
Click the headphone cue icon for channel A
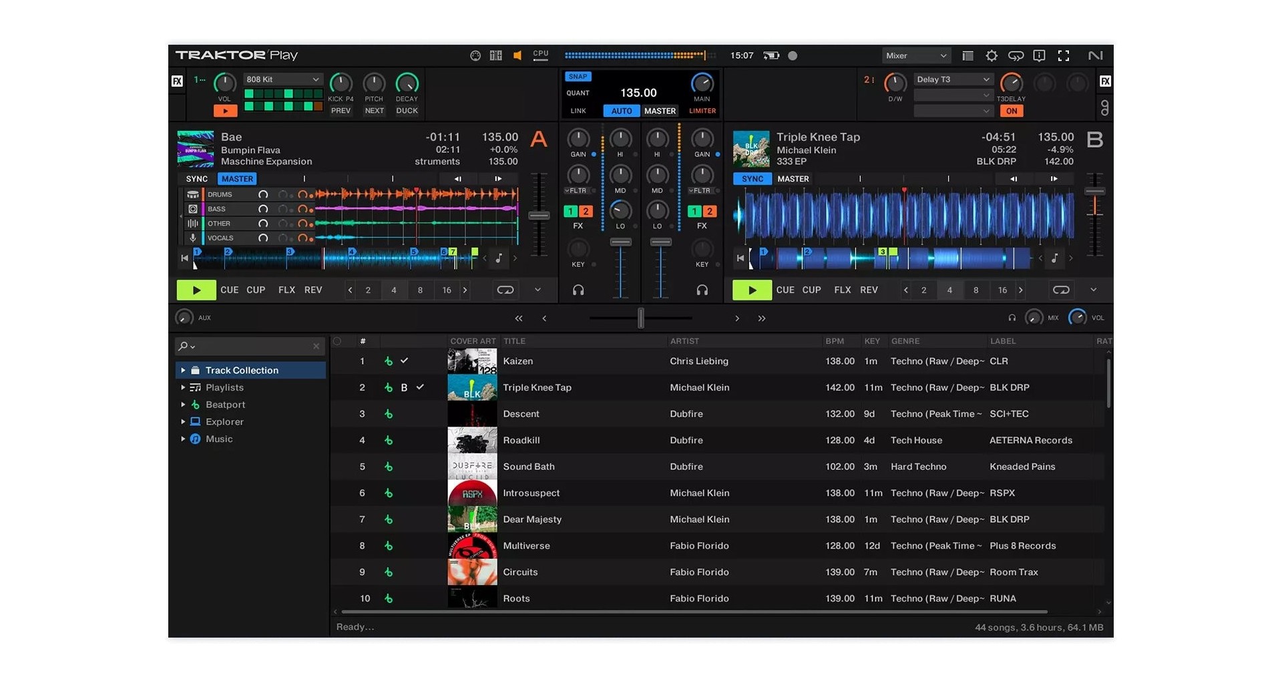(x=578, y=290)
